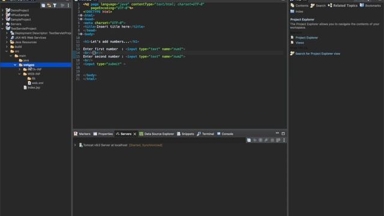The image size is (384, 216).
Task: Collapse the webapp folder node
Action: point(15,65)
